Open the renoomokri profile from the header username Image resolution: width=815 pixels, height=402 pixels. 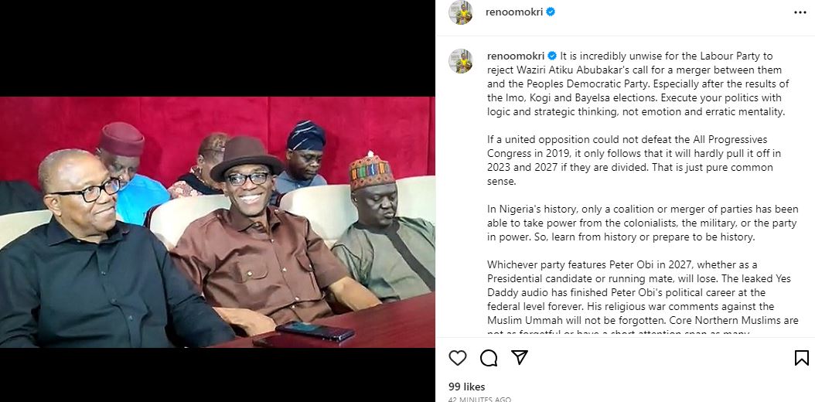[x=514, y=12]
